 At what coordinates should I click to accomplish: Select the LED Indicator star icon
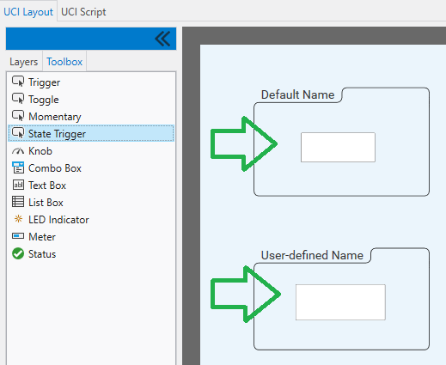[18, 219]
